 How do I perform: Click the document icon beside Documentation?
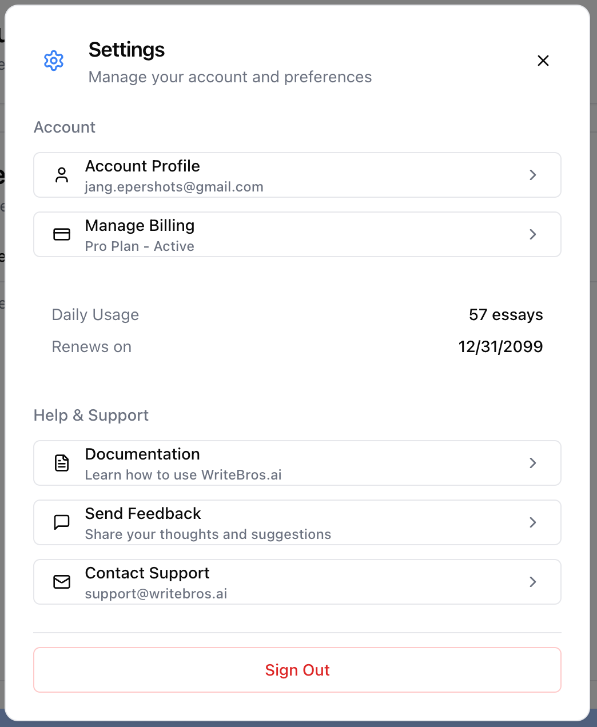[62, 463]
